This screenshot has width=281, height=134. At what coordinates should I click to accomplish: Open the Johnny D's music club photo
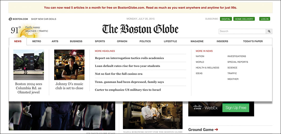point(69,65)
